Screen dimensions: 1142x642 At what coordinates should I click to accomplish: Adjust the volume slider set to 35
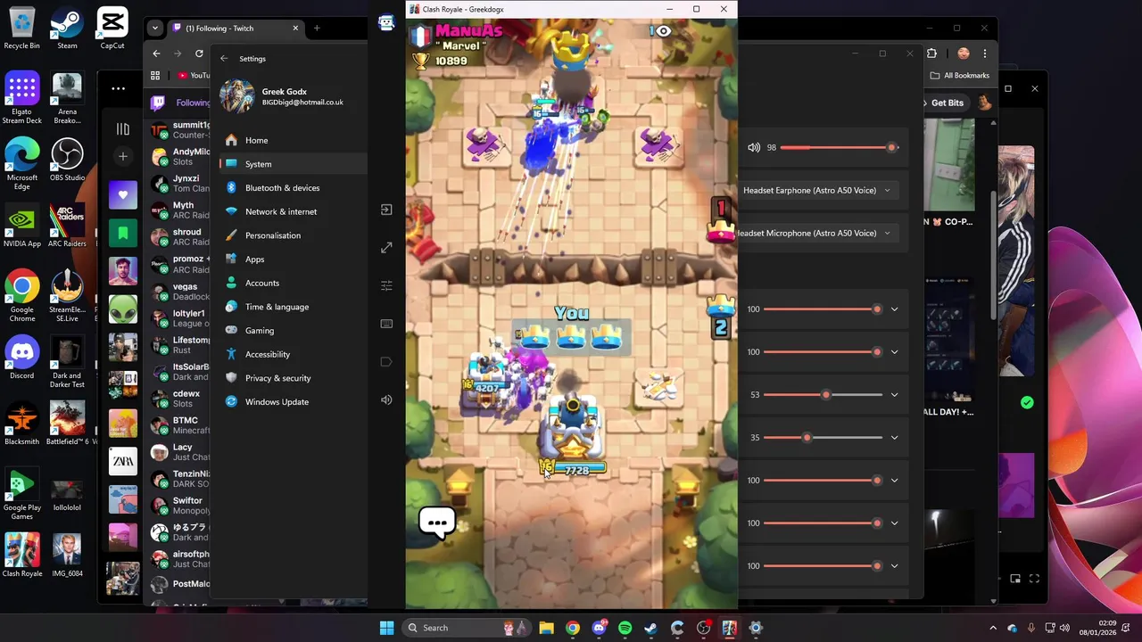pyautogui.click(x=823, y=437)
